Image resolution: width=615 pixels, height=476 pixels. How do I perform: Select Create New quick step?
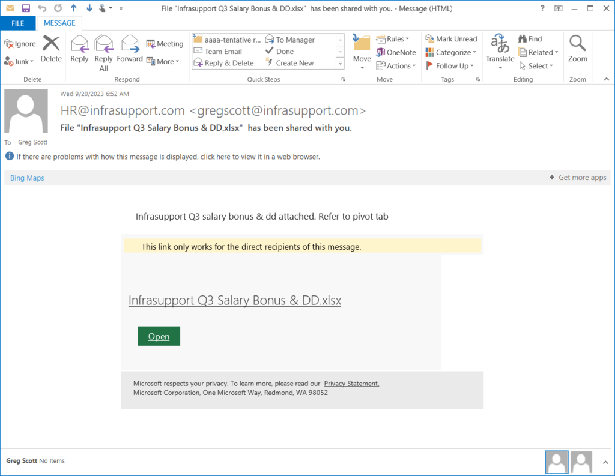[x=290, y=63]
